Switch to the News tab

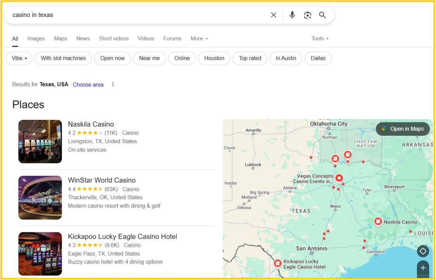(83, 38)
